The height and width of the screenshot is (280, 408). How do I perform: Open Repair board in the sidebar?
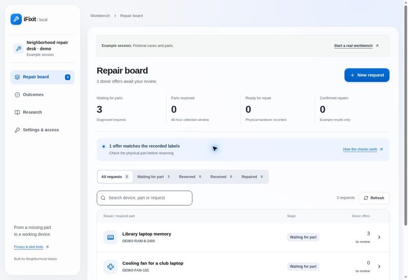coord(43,77)
